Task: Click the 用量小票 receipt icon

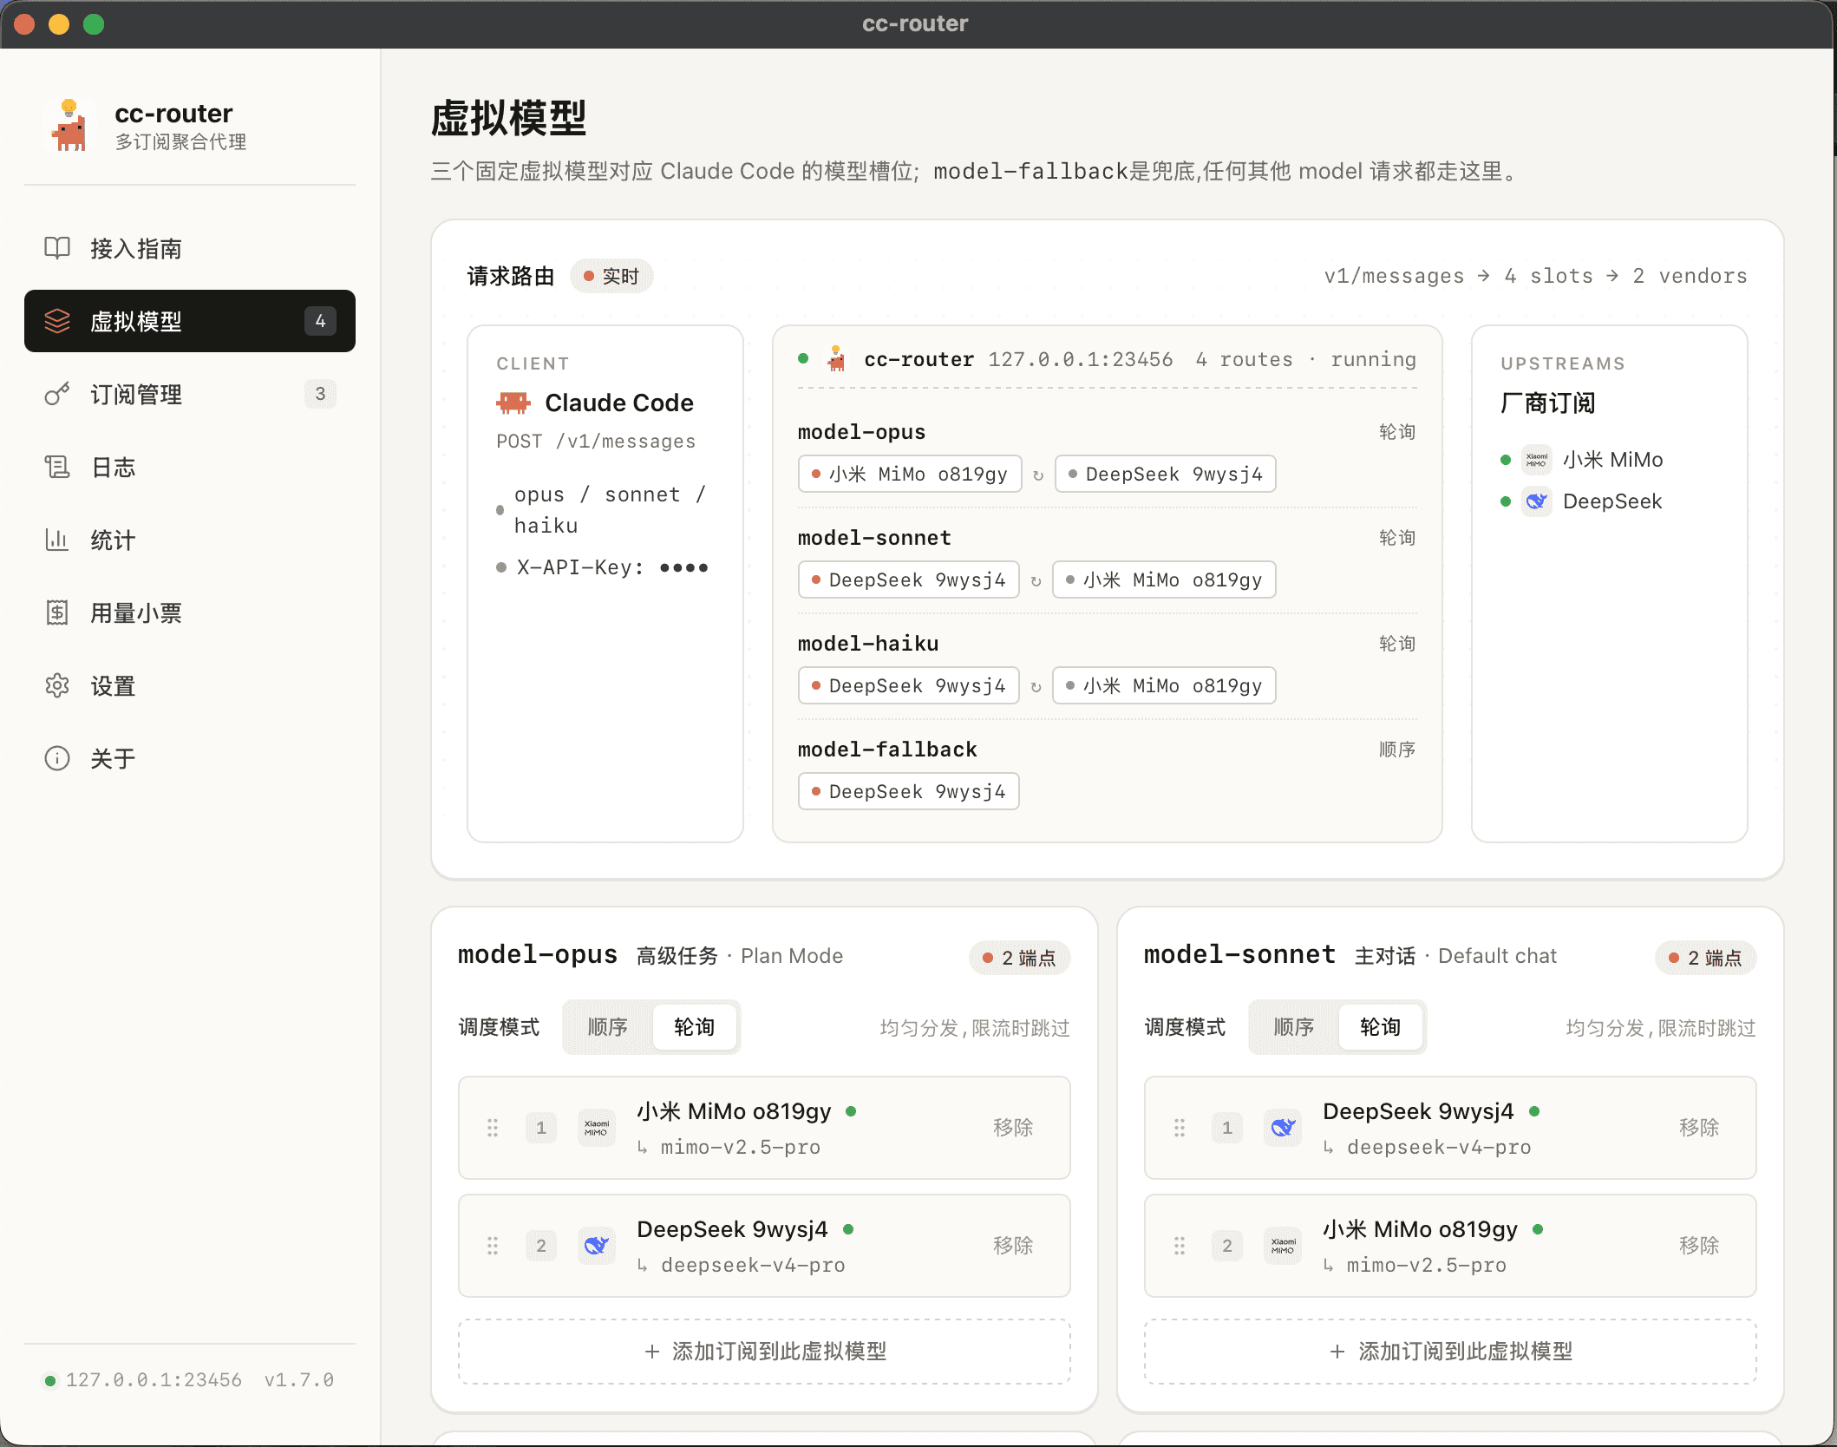Action: (57, 612)
